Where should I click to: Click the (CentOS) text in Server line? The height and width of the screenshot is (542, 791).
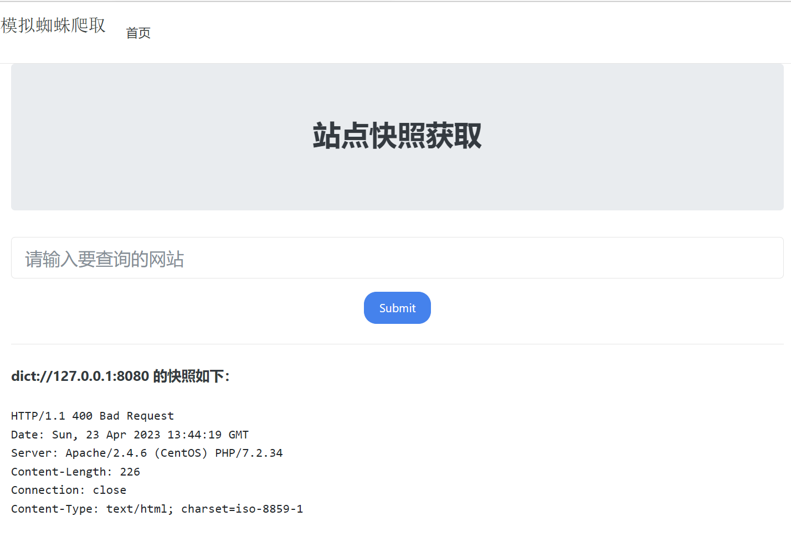pos(181,453)
